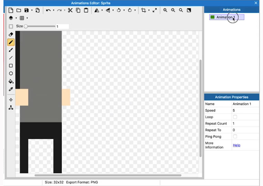
Task: Click the import/reload file icon
Action: coord(38,10)
